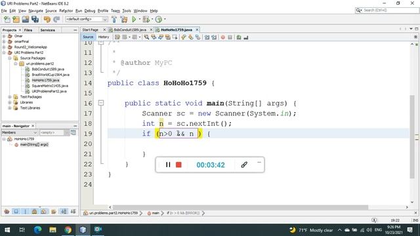Switch to the Start Page tab

(x=91, y=29)
